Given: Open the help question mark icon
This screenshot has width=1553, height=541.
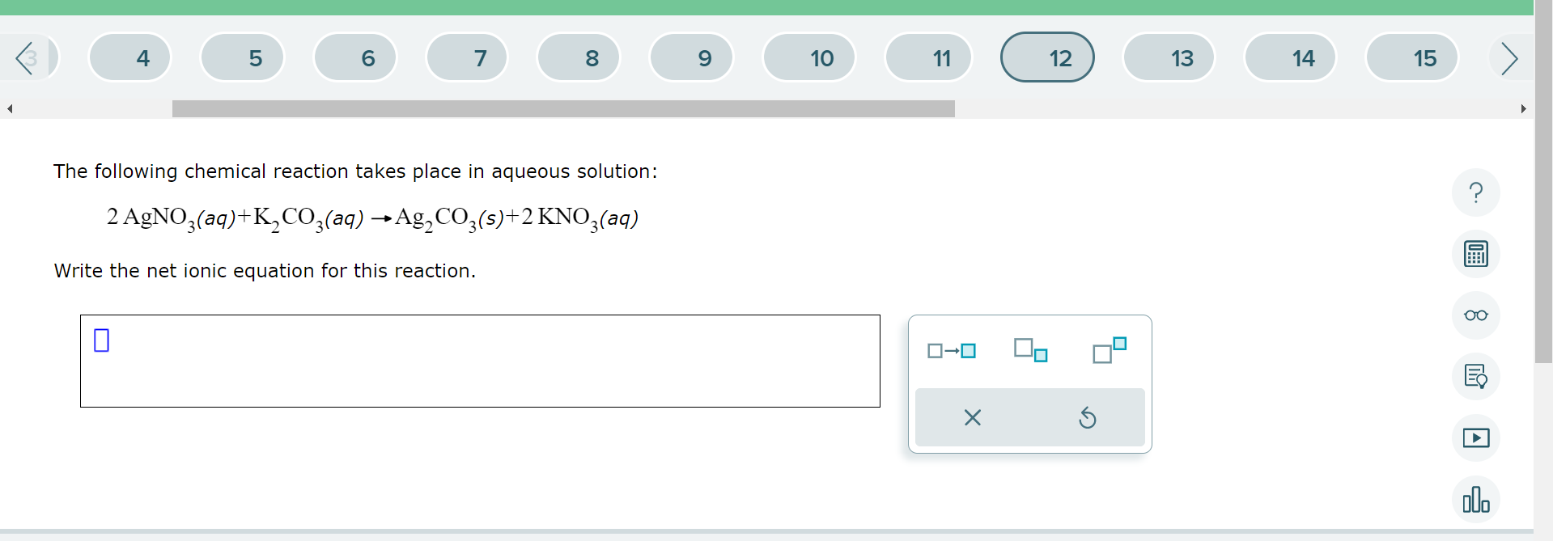Looking at the screenshot, I should click(x=1475, y=192).
